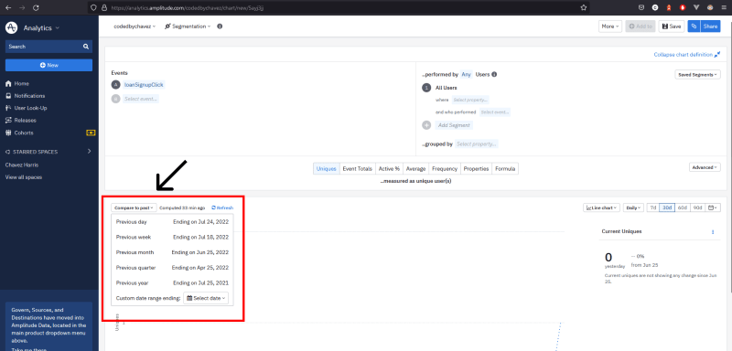Click the event A badge icon
Viewport: 732px width, 351px height.
116,85
